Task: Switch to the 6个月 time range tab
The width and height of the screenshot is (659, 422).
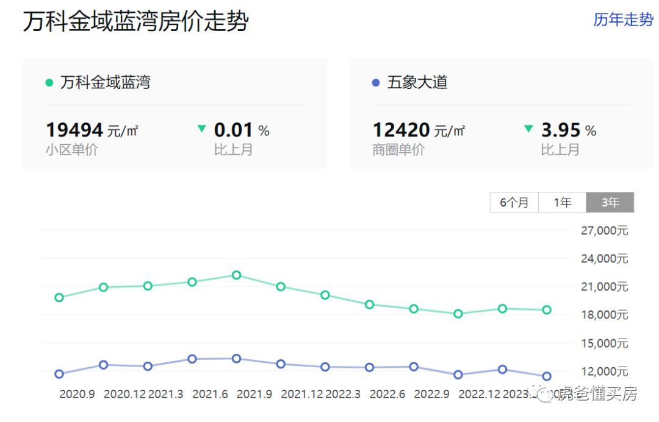Action: (514, 202)
